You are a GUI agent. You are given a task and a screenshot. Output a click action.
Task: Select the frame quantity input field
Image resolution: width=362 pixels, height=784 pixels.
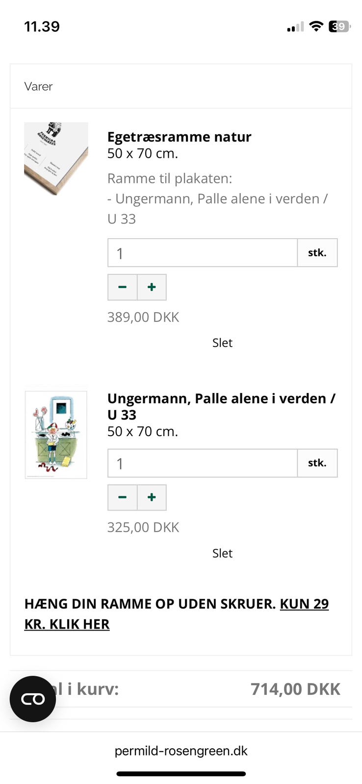click(202, 252)
